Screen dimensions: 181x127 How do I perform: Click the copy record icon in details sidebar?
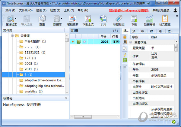click(125, 48)
